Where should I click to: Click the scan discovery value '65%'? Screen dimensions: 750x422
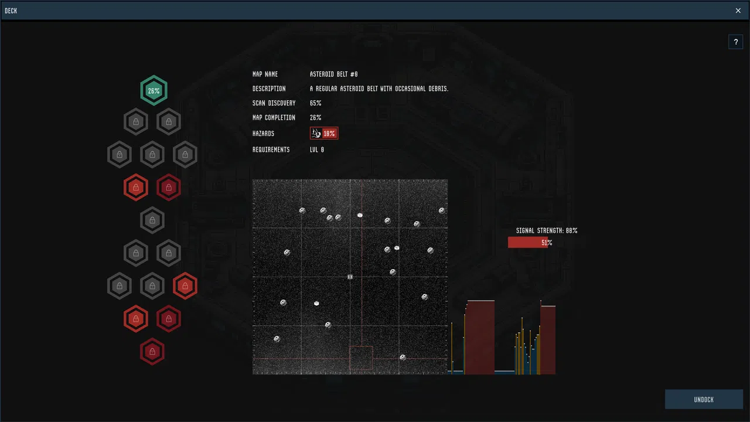[315, 103]
